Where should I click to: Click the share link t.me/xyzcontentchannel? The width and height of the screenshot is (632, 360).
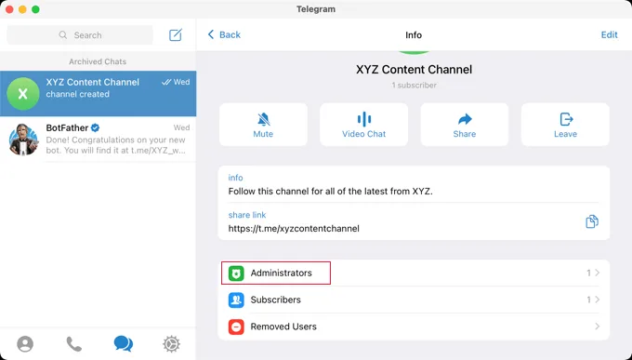(x=294, y=229)
